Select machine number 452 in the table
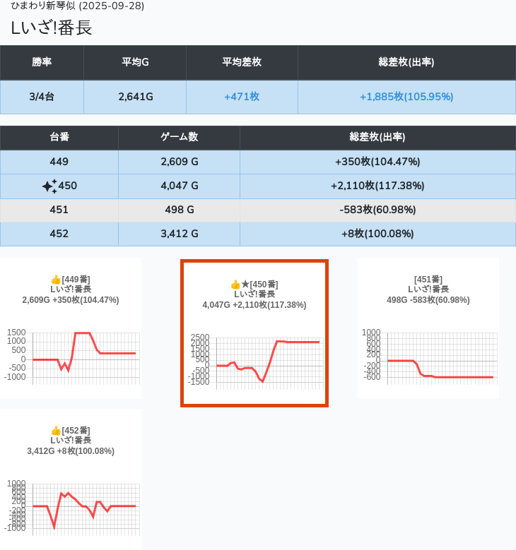This screenshot has width=516, height=550. [59, 234]
